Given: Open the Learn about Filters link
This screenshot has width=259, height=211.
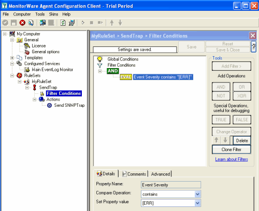Looking at the screenshot, I should click(x=232, y=159).
